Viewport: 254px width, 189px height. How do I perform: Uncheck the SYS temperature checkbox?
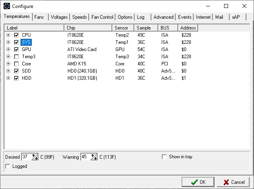coord(16,42)
